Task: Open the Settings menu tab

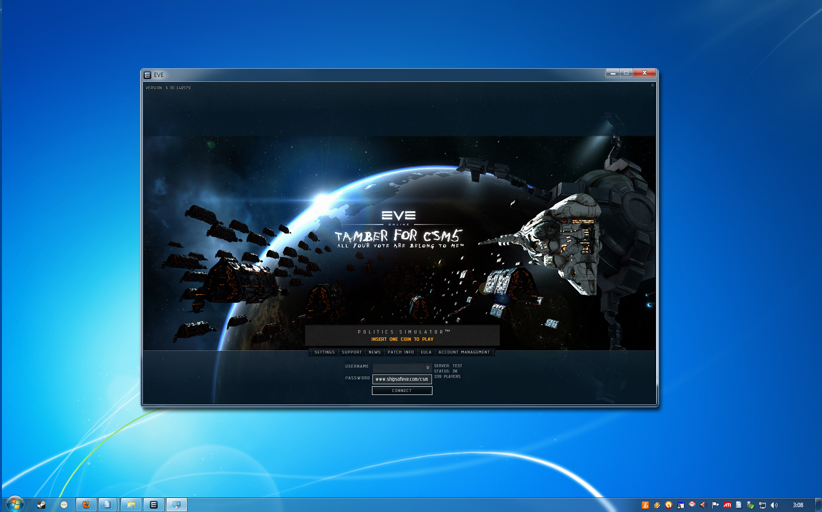Action: [325, 352]
